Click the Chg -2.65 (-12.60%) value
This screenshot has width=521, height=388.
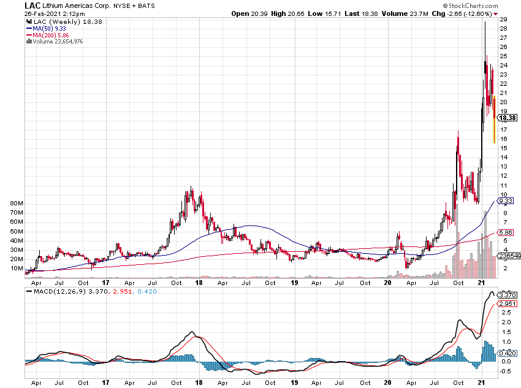point(462,13)
